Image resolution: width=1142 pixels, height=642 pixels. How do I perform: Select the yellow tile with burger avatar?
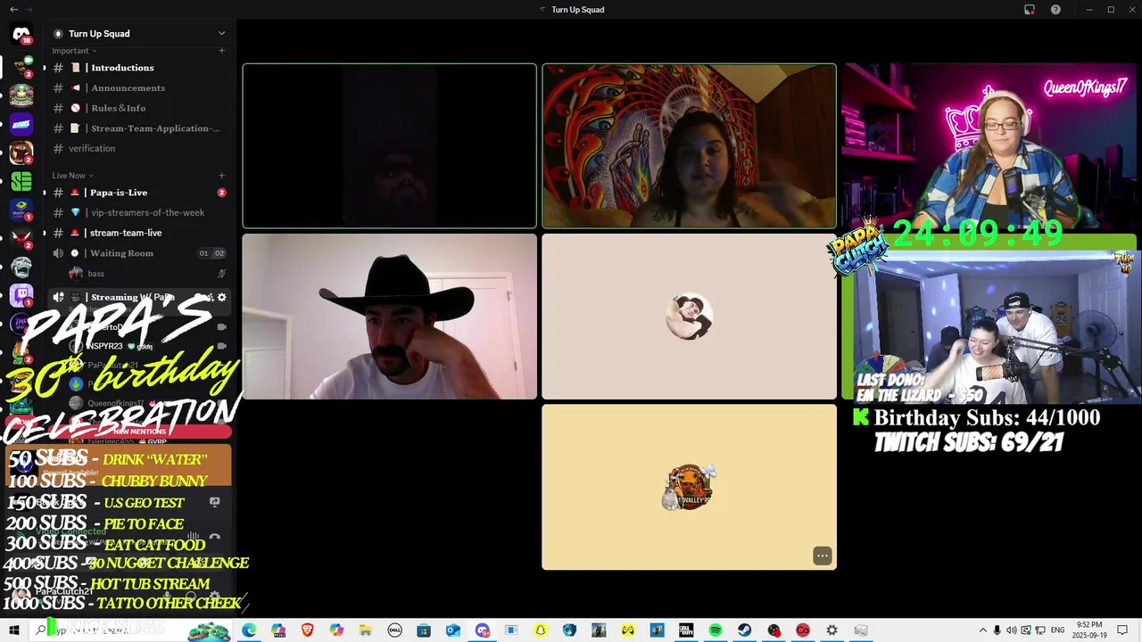[689, 487]
